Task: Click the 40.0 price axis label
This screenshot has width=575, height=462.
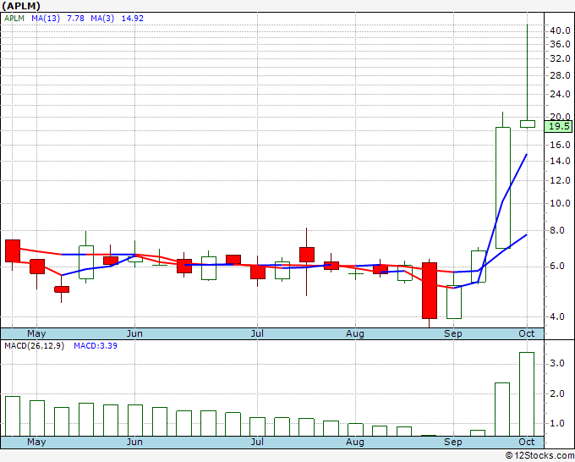Action: point(560,30)
